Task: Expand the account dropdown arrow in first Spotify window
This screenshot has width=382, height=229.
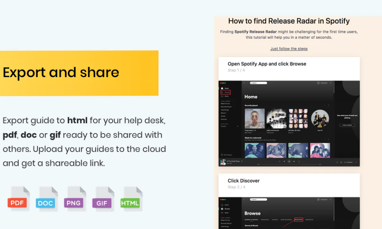Action: [330, 83]
